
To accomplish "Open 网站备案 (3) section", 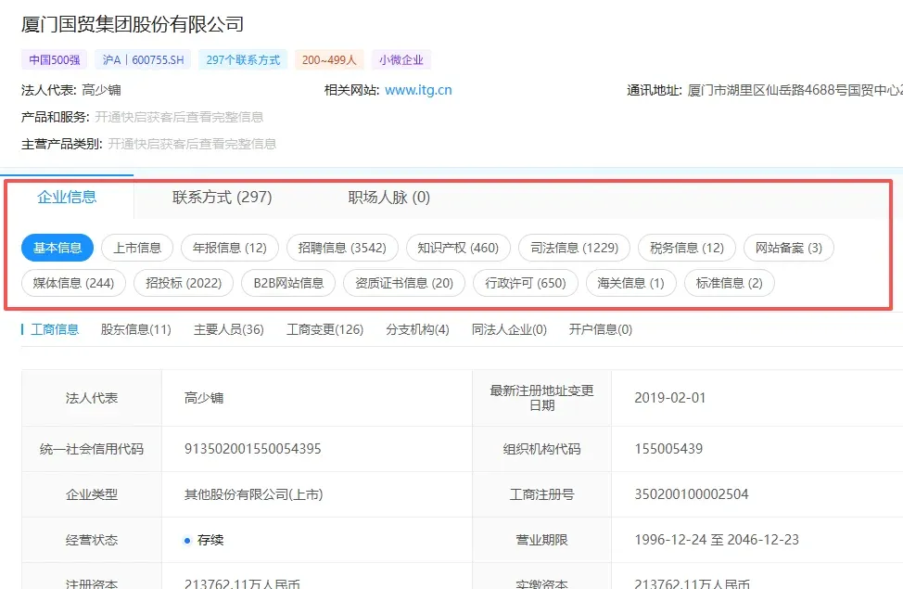I will pyautogui.click(x=788, y=248).
